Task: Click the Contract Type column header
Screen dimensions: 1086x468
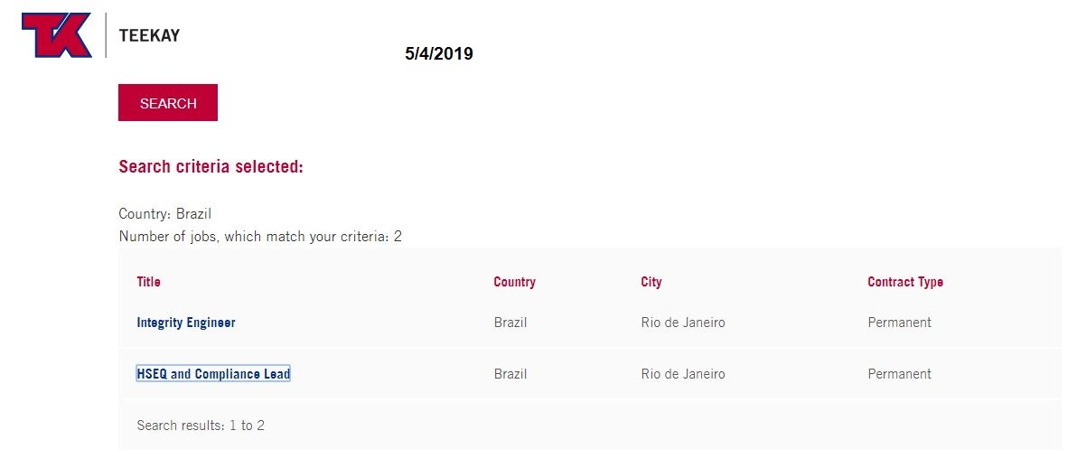Action: click(x=904, y=282)
